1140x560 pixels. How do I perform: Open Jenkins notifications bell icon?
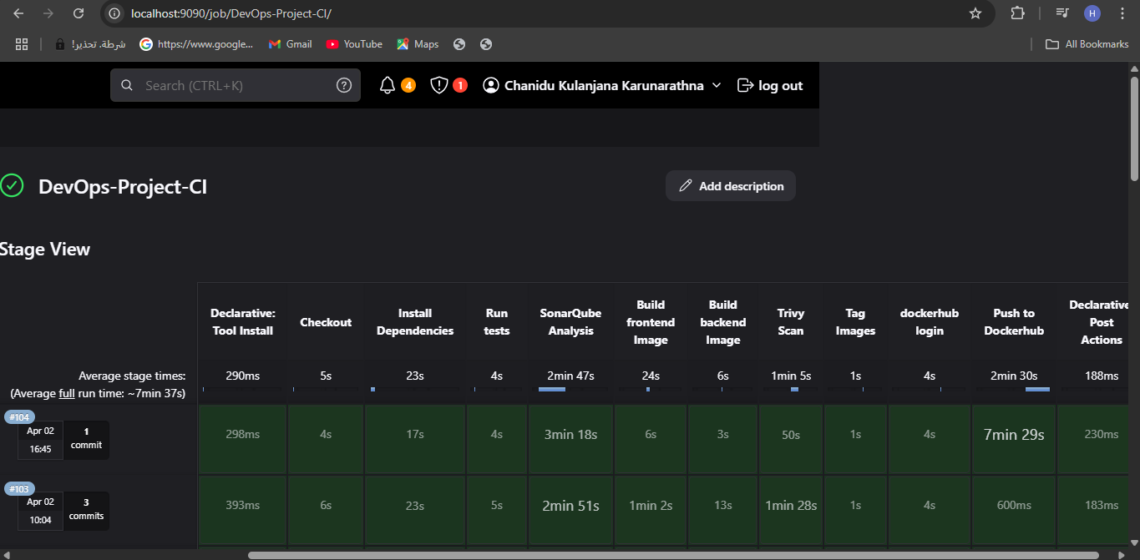(x=387, y=85)
